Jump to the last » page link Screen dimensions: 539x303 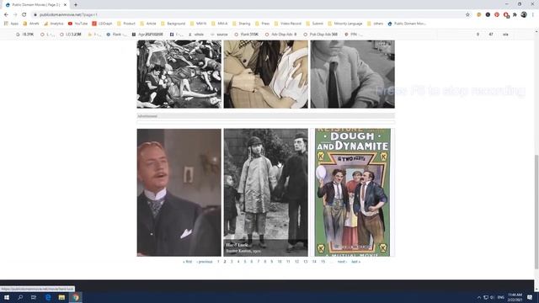click(x=355, y=262)
